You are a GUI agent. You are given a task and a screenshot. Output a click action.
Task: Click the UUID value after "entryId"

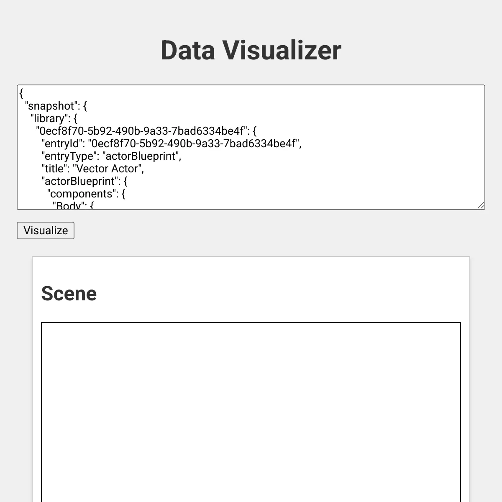click(x=194, y=143)
